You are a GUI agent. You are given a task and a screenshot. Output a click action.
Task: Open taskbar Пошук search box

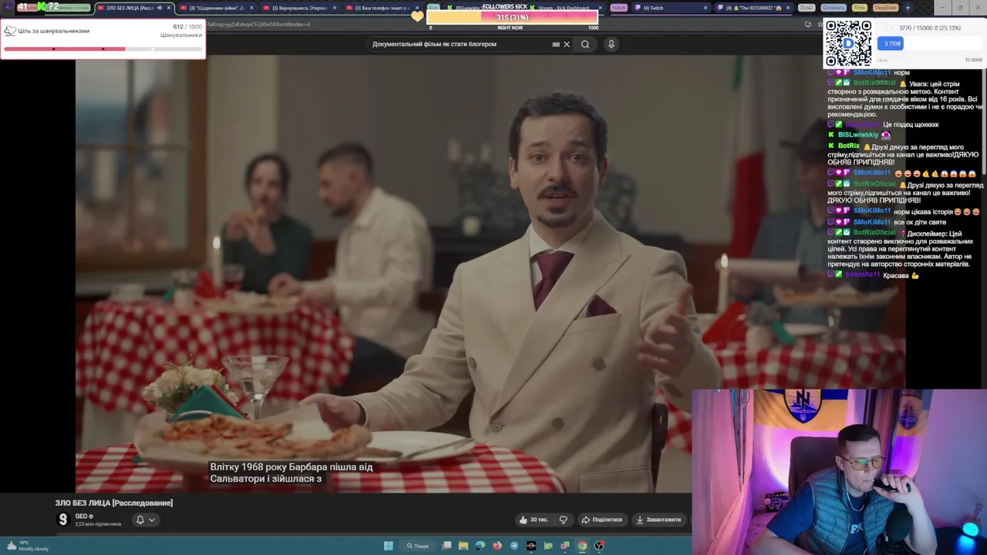pos(417,546)
